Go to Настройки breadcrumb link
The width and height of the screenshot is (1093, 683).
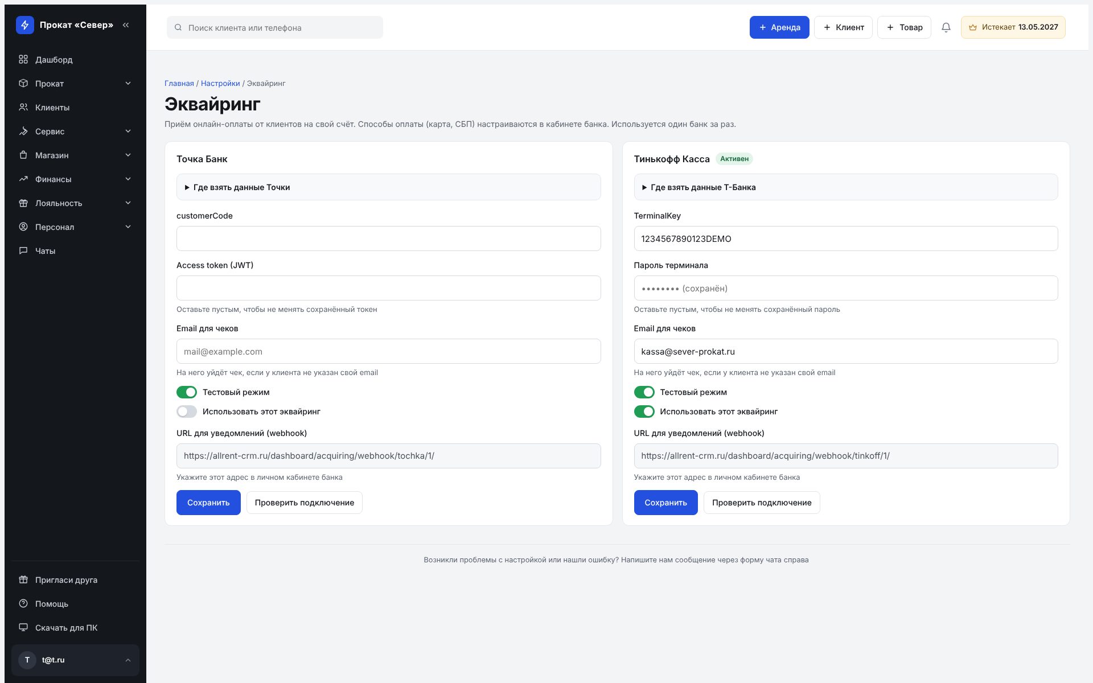point(220,83)
